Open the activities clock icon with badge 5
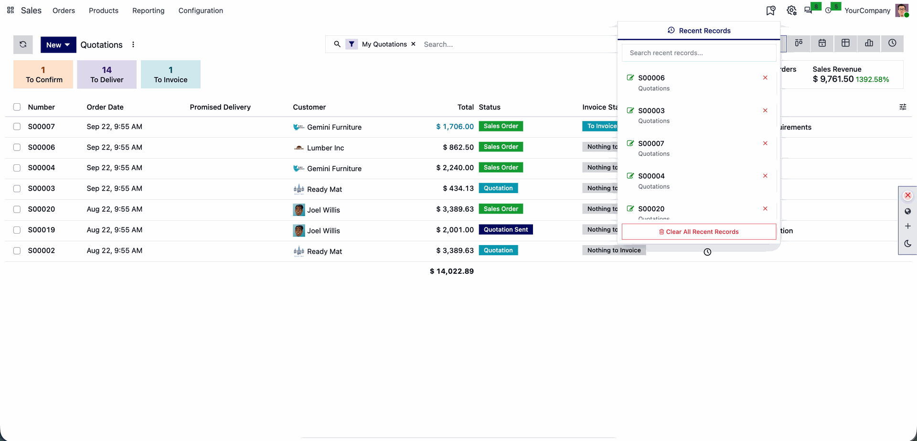The image size is (917, 441). tap(828, 10)
